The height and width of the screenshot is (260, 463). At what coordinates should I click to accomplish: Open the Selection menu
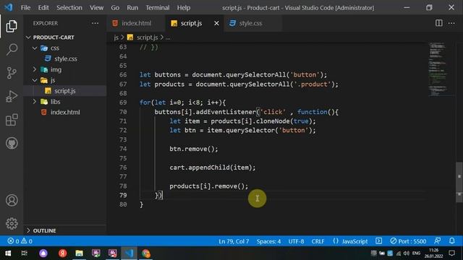pyautogui.click(x=69, y=8)
